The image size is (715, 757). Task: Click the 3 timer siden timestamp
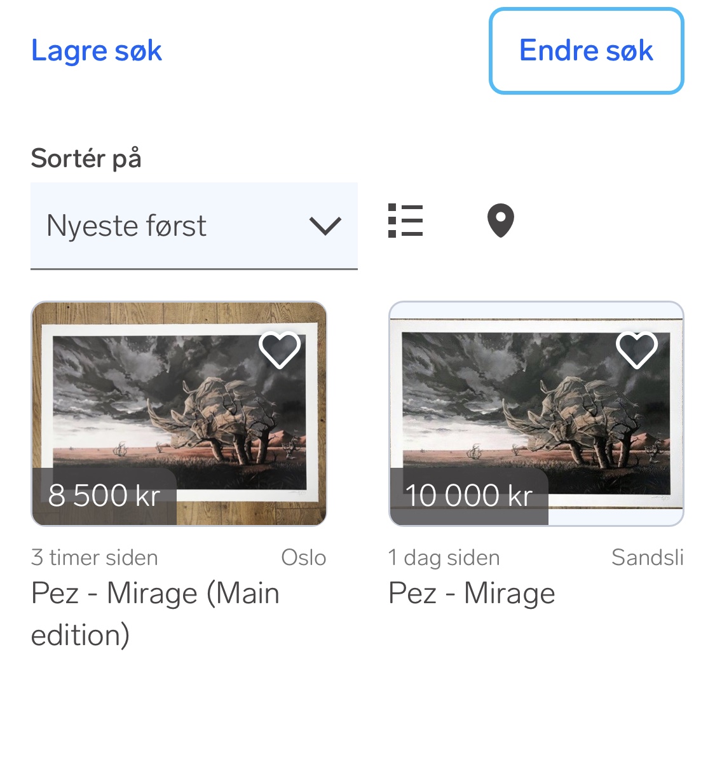tap(95, 557)
